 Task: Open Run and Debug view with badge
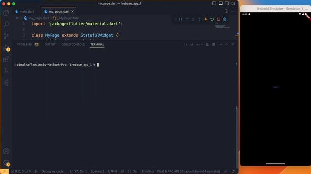(x=6, y=48)
